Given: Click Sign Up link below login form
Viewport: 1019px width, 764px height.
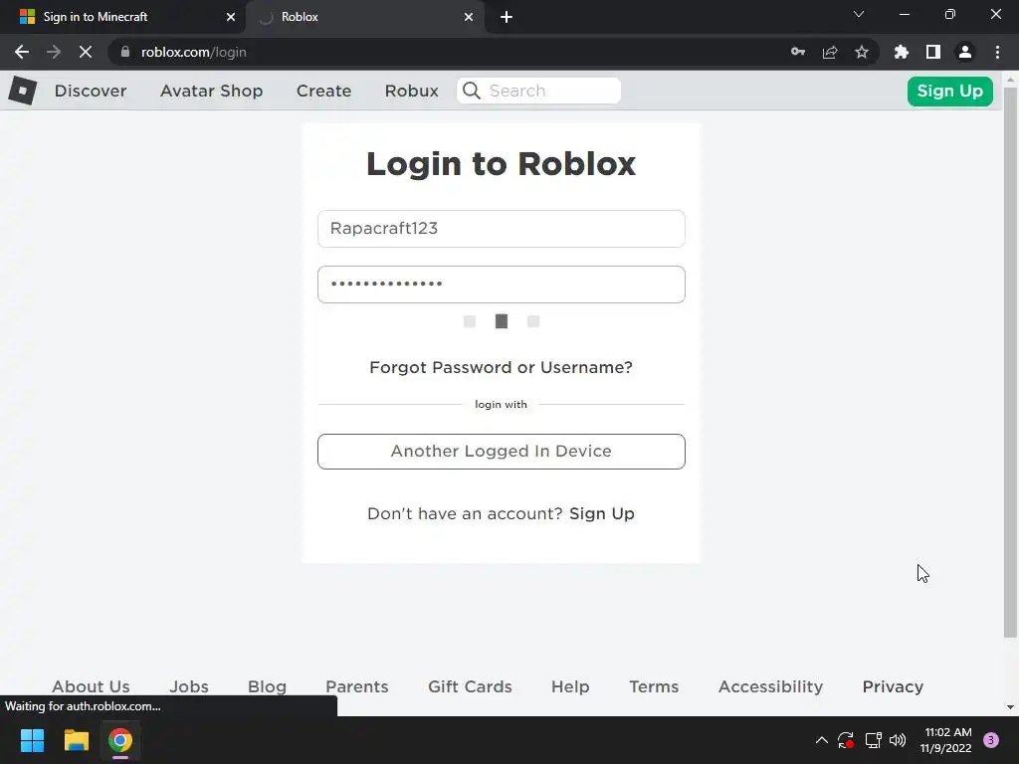Looking at the screenshot, I should click(x=602, y=514).
